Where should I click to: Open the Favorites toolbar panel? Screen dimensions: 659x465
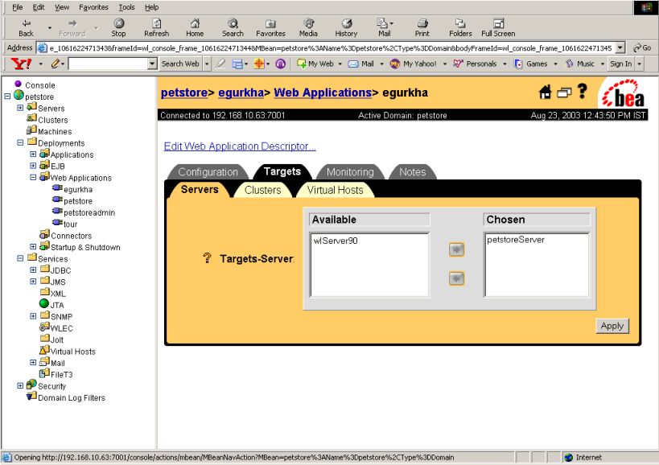270,27
